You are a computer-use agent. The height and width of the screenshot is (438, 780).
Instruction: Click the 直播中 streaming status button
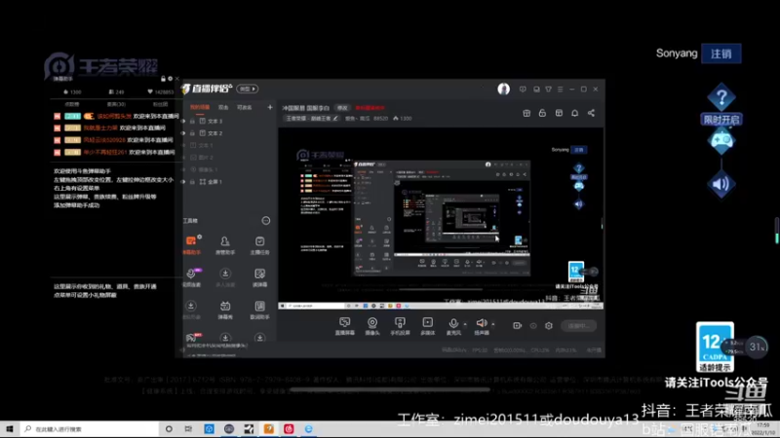click(x=578, y=326)
